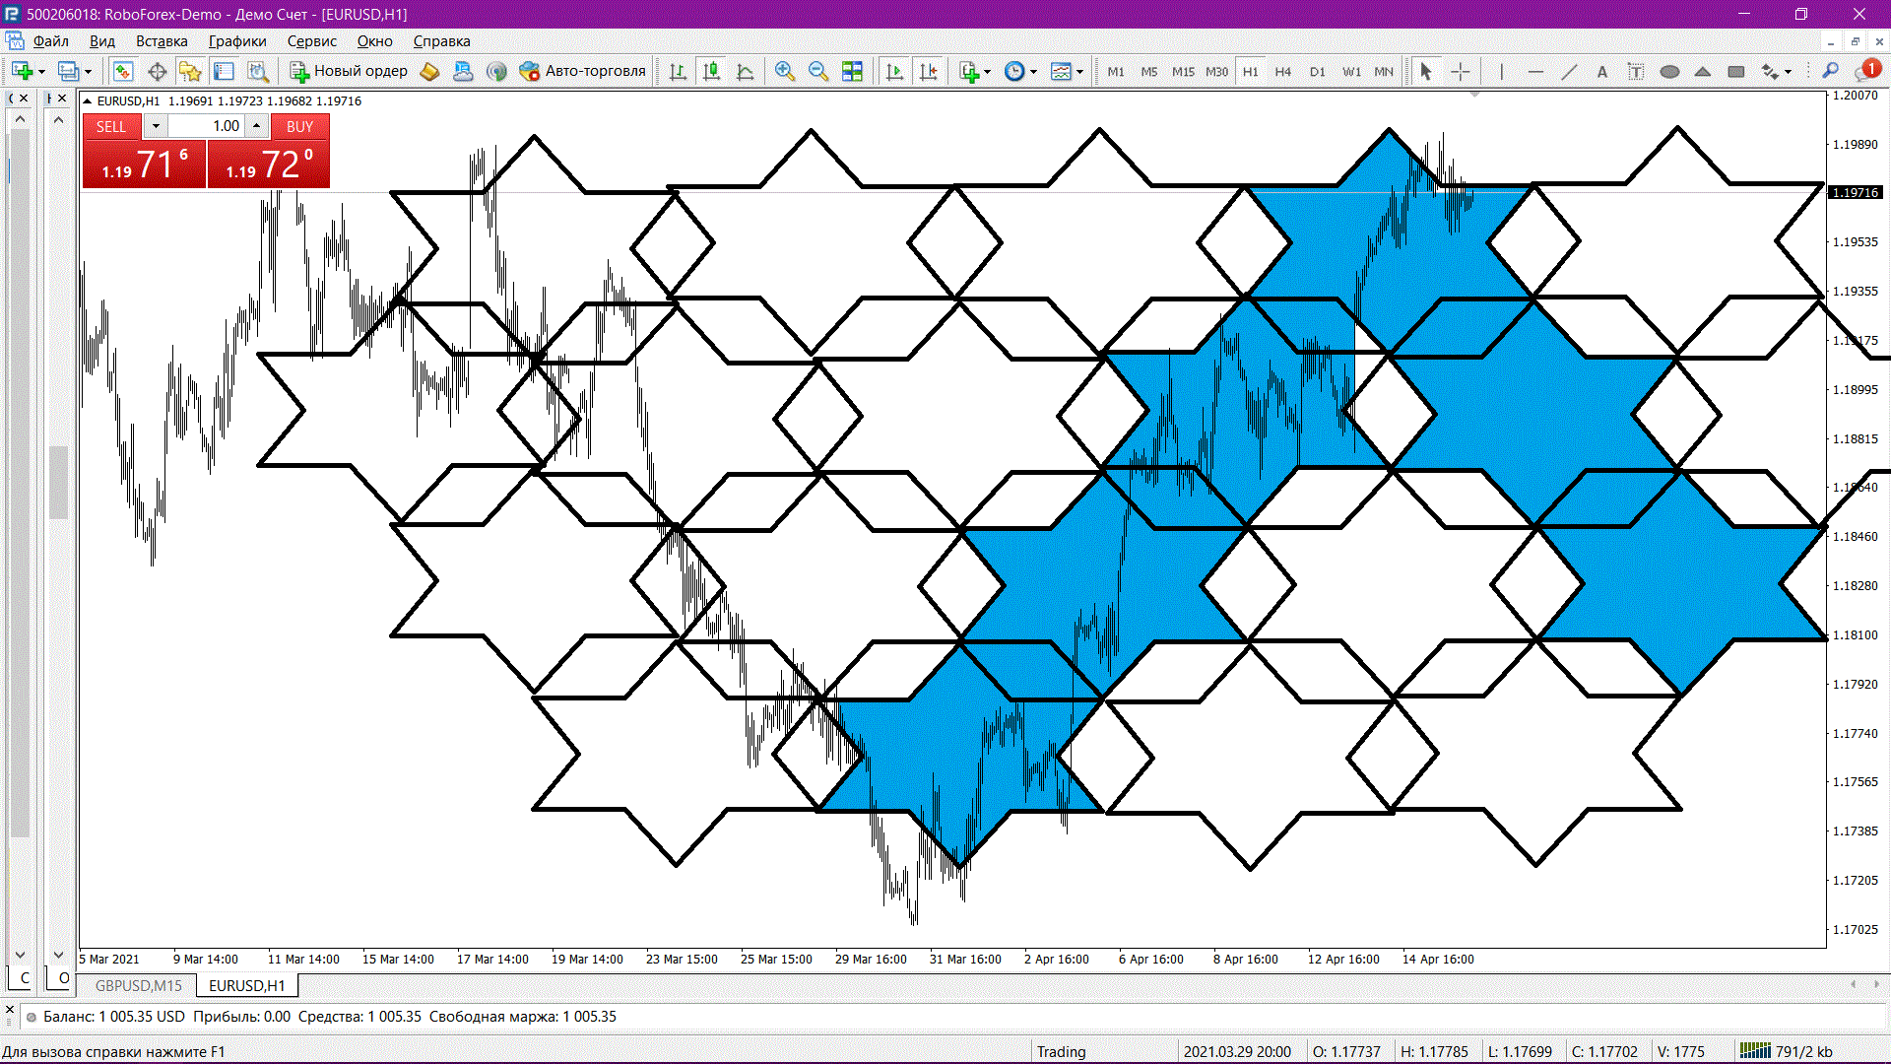1891x1064 pixels.
Task: Select the draw trendline tool
Action: coord(1569,71)
